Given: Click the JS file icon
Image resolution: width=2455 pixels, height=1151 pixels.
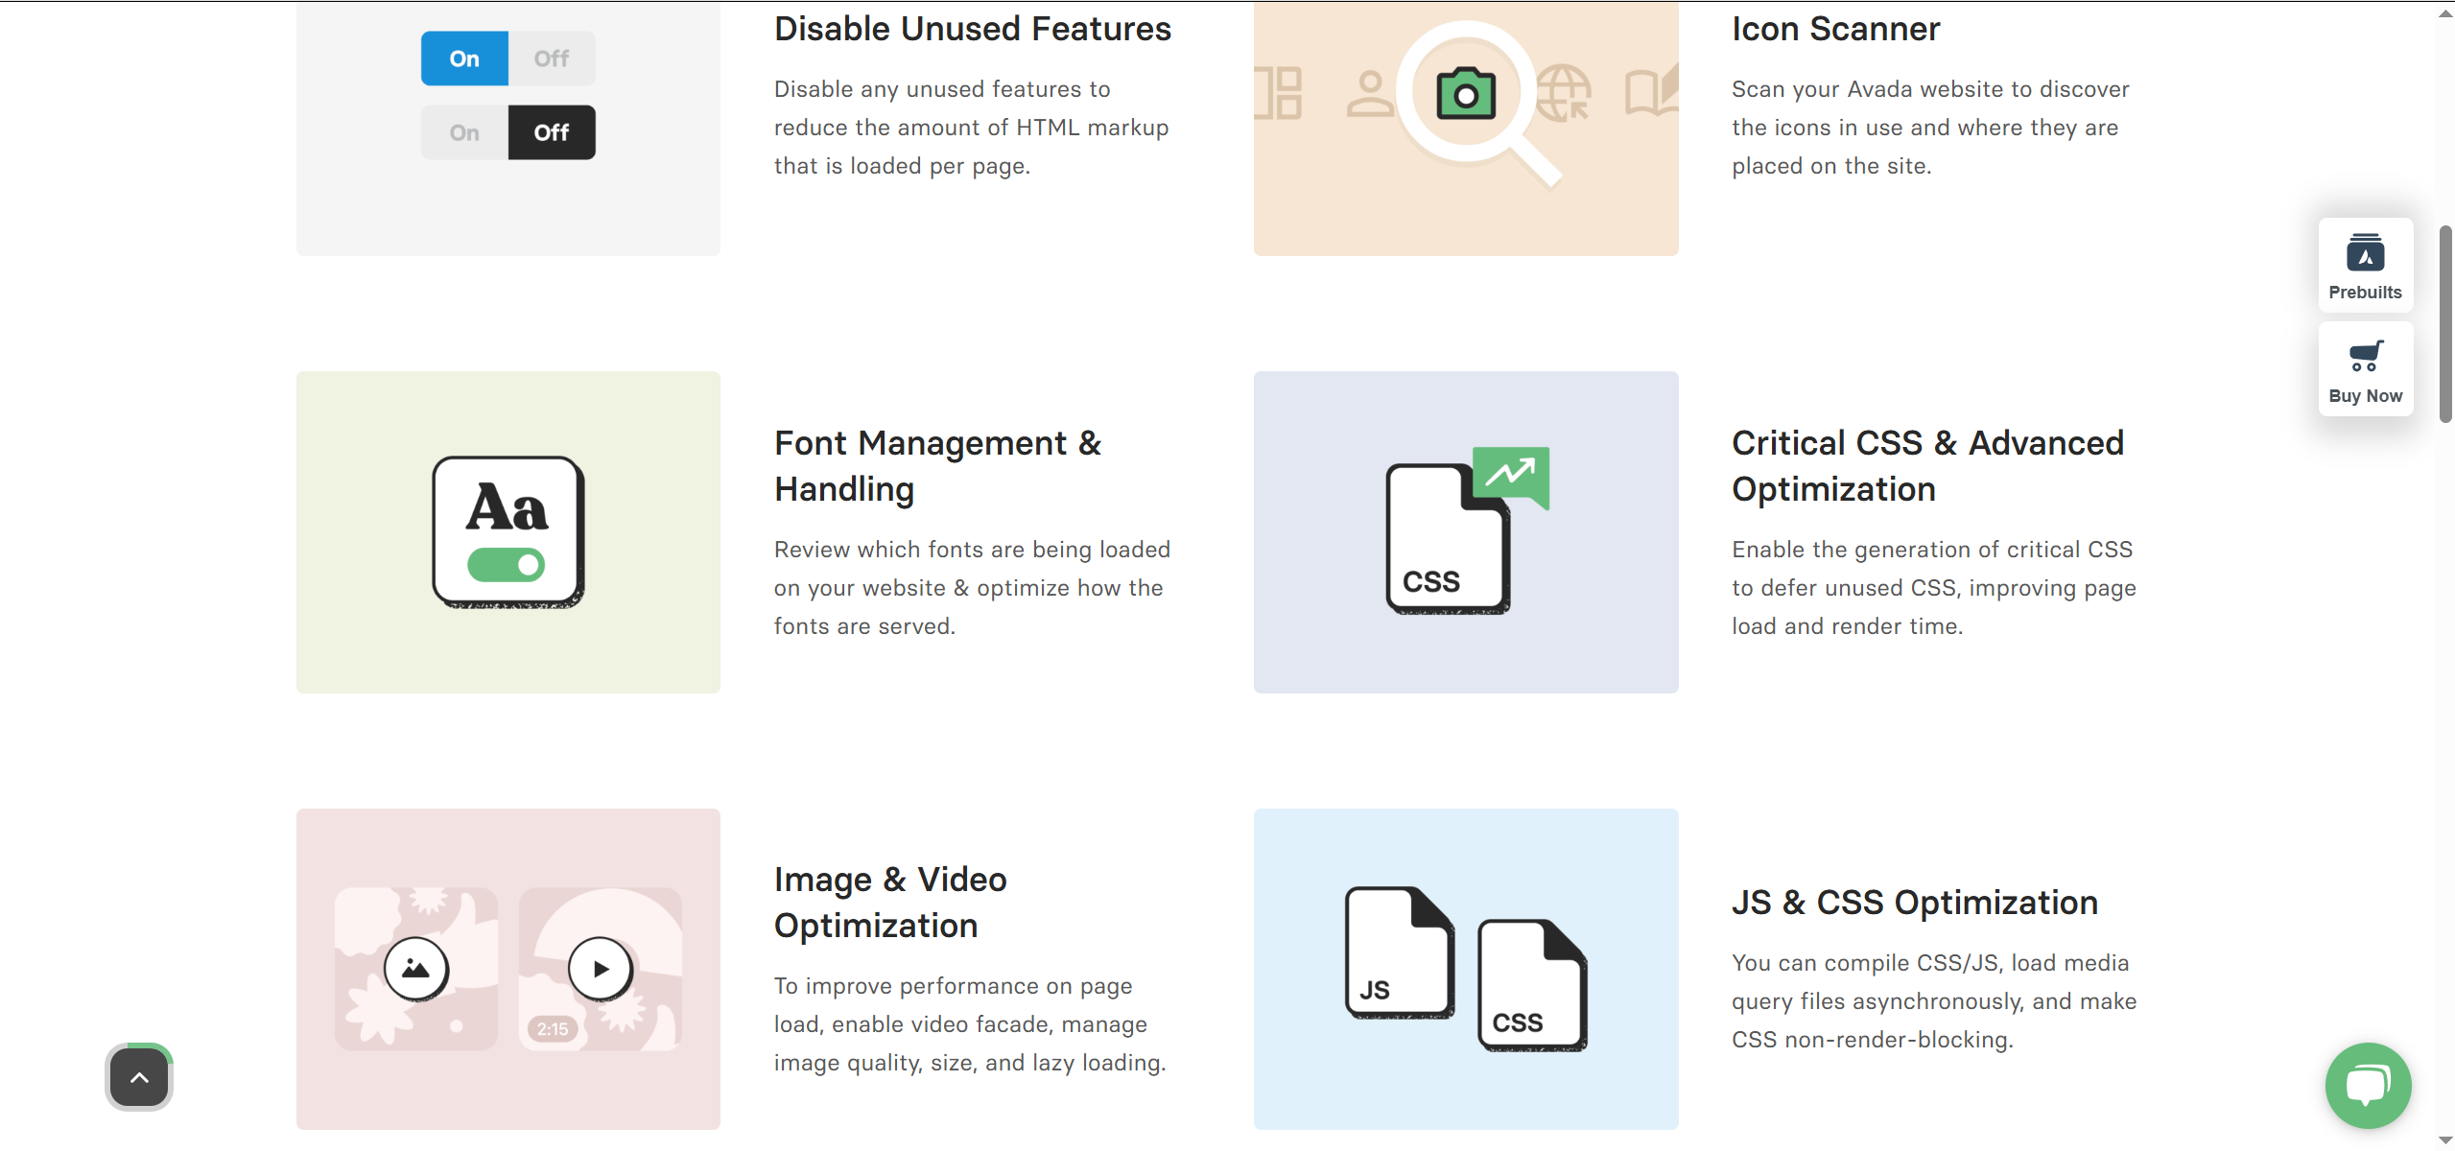Looking at the screenshot, I should pos(1398,951).
